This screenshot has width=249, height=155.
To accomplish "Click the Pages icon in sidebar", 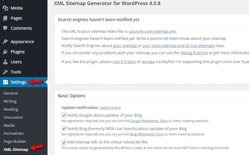I will point(5,18).
